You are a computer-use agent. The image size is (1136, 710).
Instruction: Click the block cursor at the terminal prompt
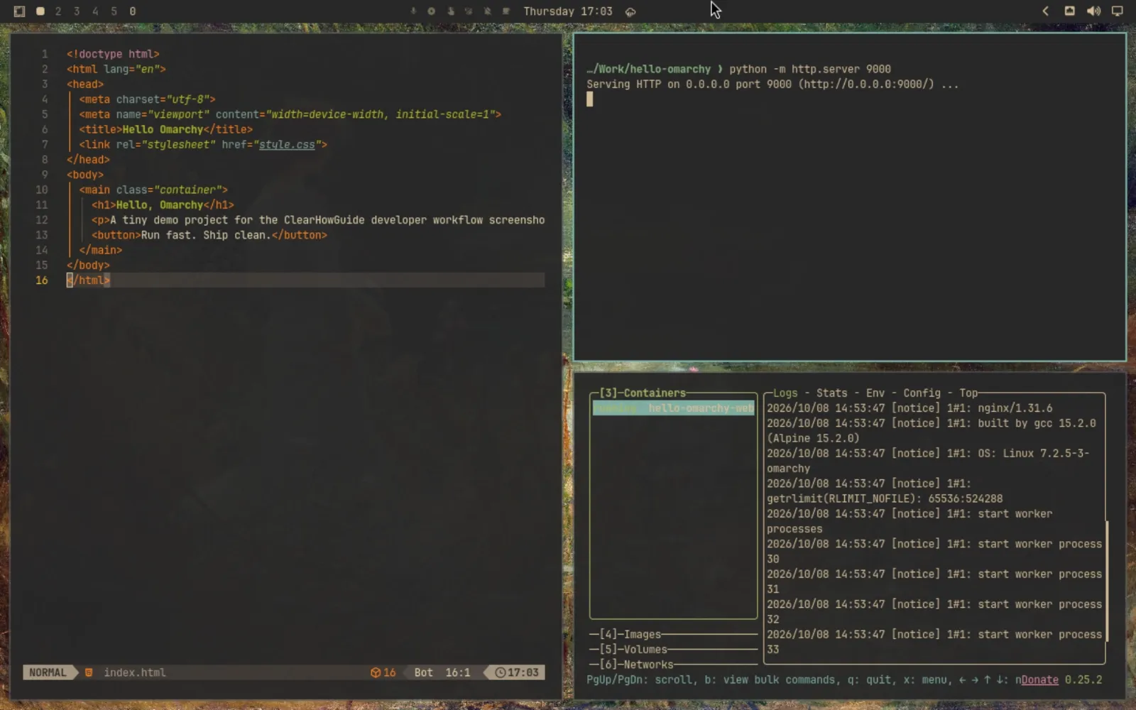point(589,99)
